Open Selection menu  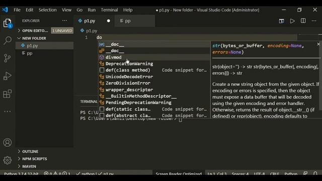point(47,10)
